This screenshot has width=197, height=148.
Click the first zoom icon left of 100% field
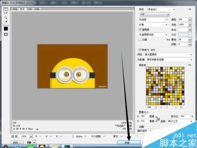(13, 137)
